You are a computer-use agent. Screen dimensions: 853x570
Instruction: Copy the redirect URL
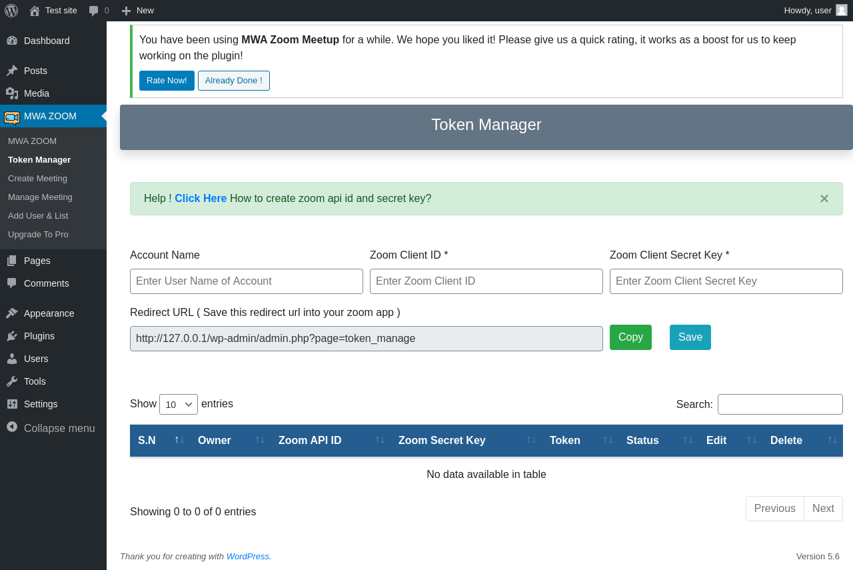coord(630,337)
